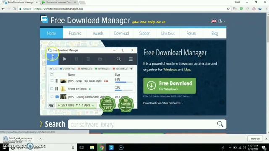Open the hamburger menu in FDM preview toolbar
269x151 pixels.
pos(131,59)
